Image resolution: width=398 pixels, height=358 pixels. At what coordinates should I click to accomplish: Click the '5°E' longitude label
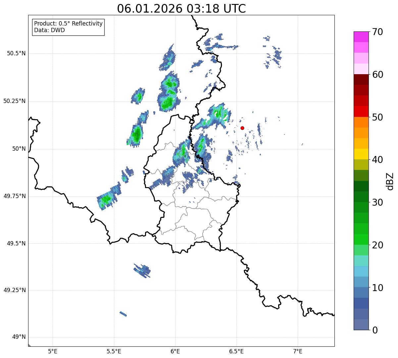click(53, 351)
